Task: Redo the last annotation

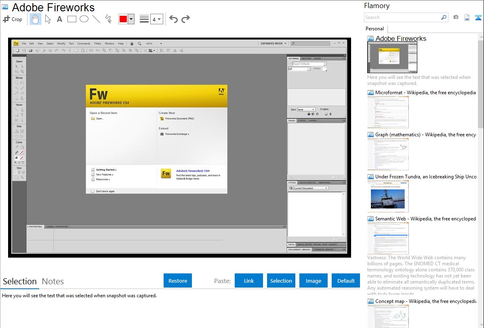Action: pos(185,19)
